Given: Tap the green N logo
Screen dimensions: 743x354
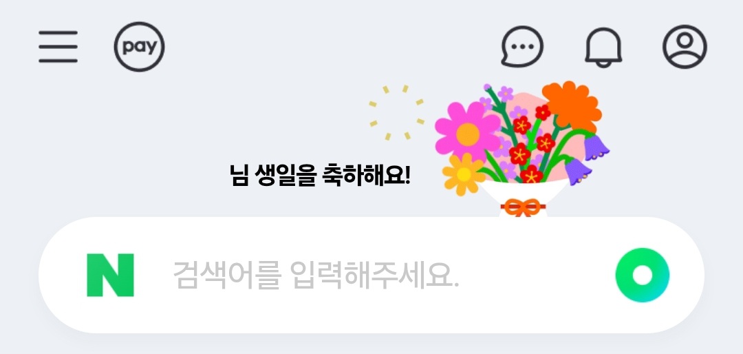Looking at the screenshot, I should click(110, 275).
